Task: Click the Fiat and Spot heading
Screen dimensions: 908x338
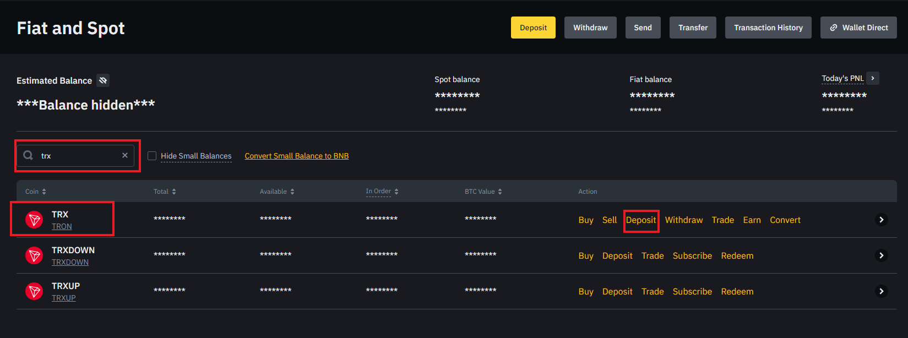Action: pos(70,28)
